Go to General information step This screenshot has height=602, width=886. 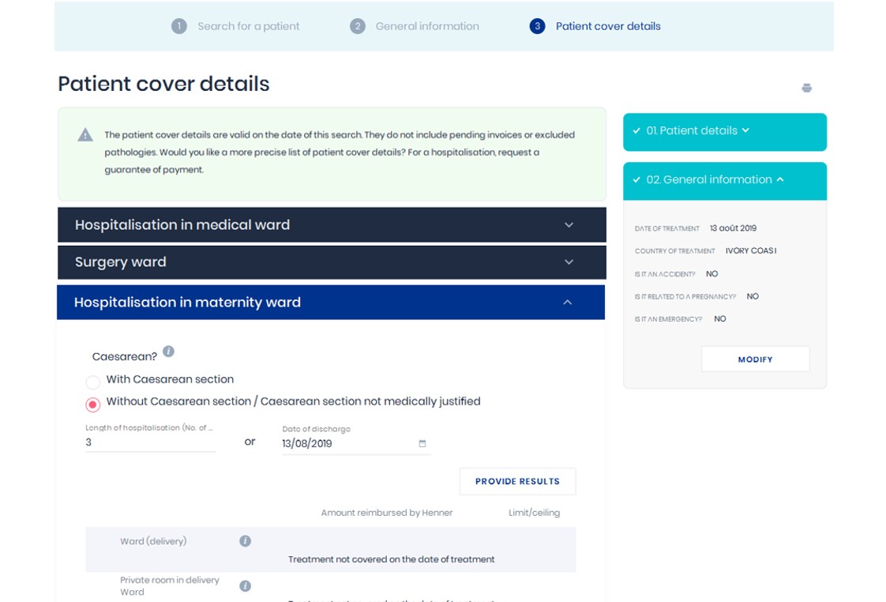[427, 26]
